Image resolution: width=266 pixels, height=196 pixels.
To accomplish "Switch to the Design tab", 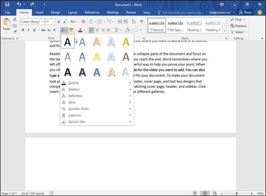I will click(55, 12).
